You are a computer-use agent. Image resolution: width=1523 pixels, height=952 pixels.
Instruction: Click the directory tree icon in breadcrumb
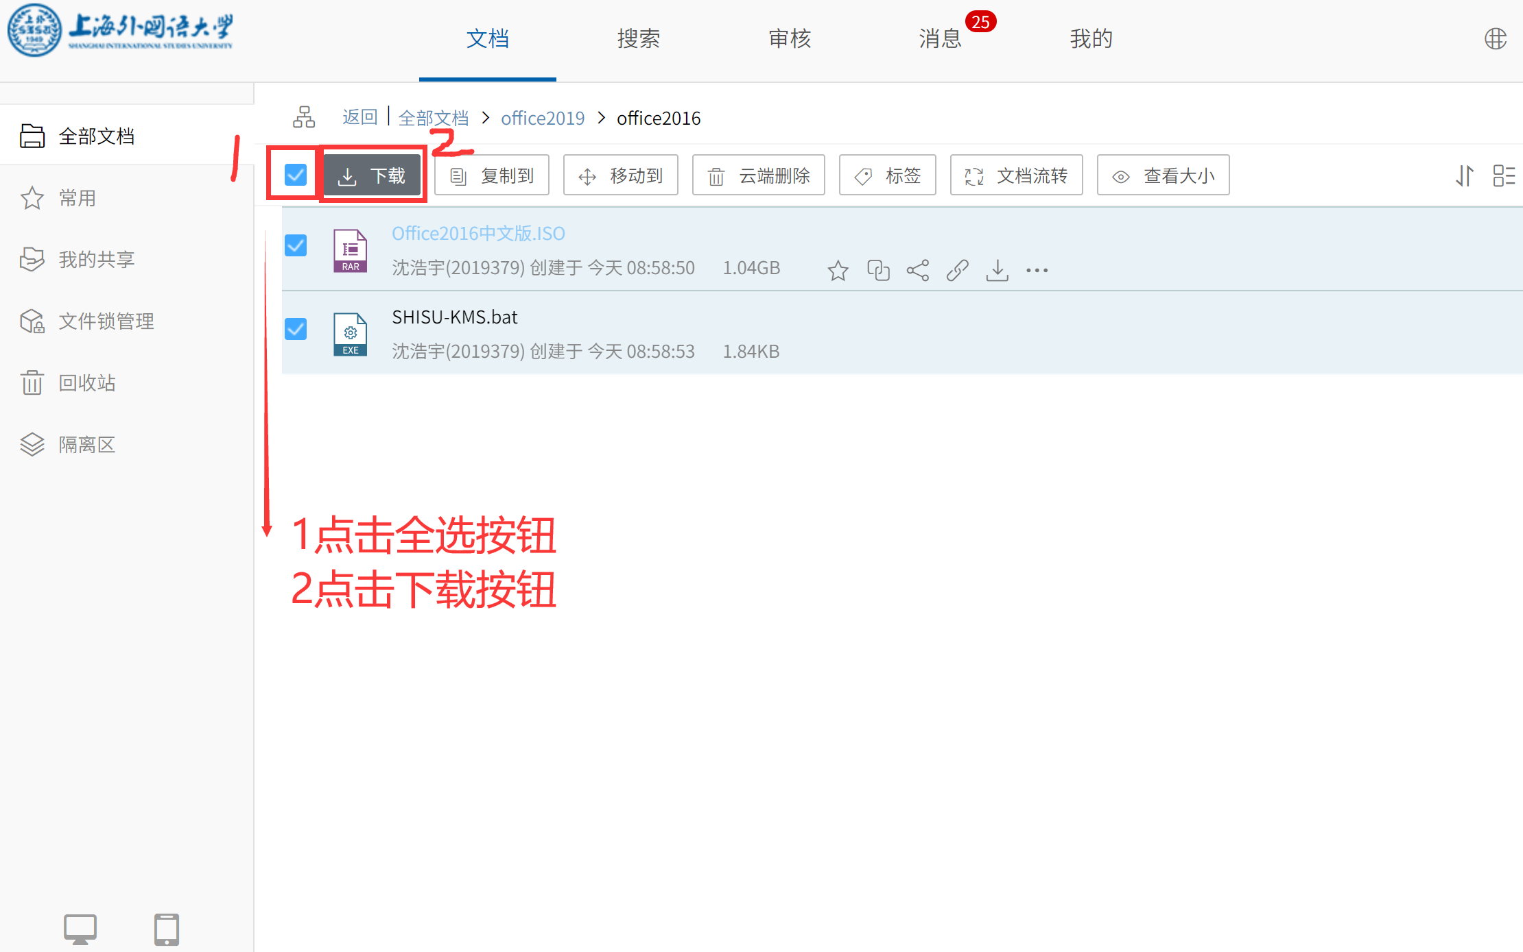pyautogui.click(x=304, y=118)
